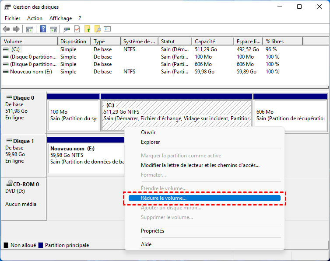Open Help via blue question mark icon
Viewport: 330px width, 261px height.
[x=43, y=29]
